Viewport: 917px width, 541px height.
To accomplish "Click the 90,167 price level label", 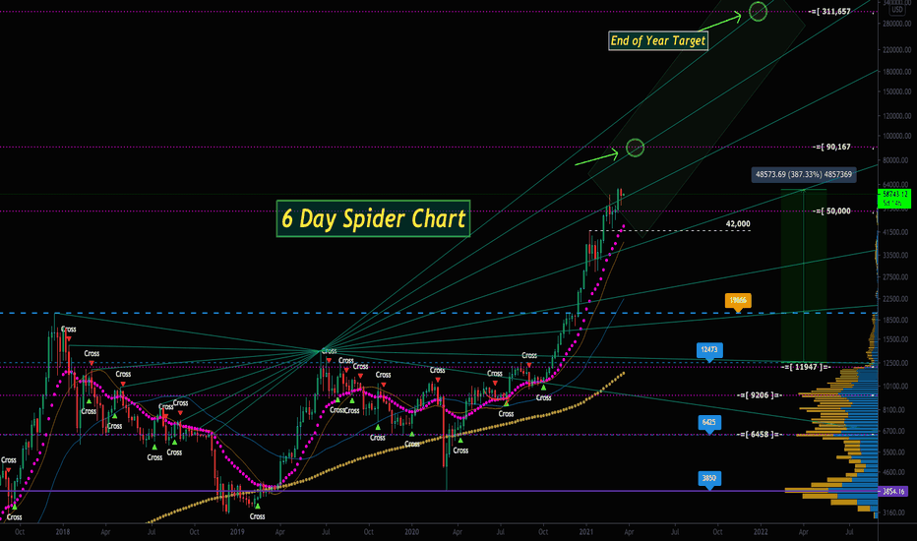I will point(832,147).
